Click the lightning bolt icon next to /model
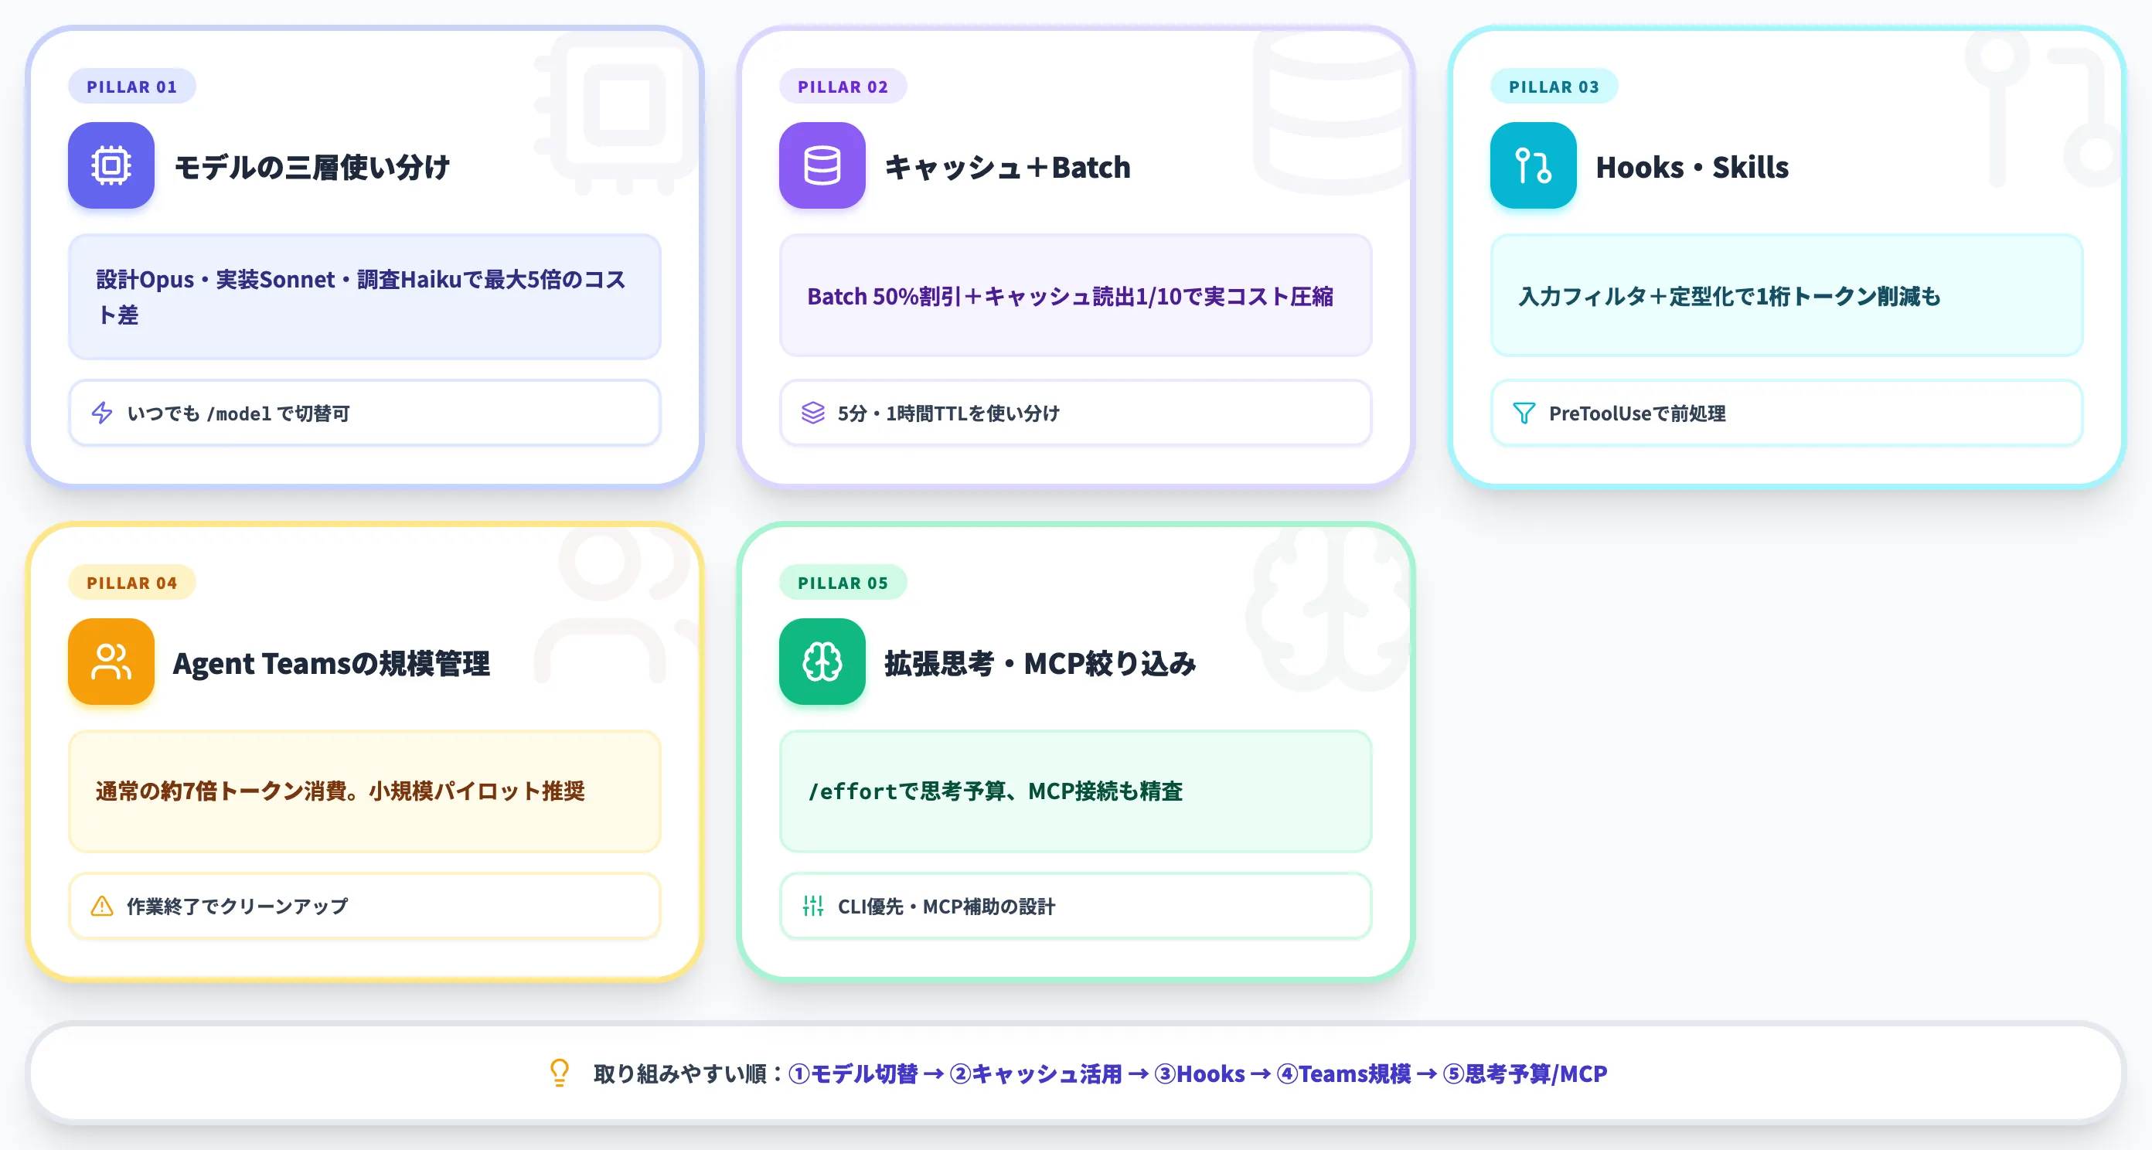The width and height of the screenshot is (2152, 1150). 102,413
